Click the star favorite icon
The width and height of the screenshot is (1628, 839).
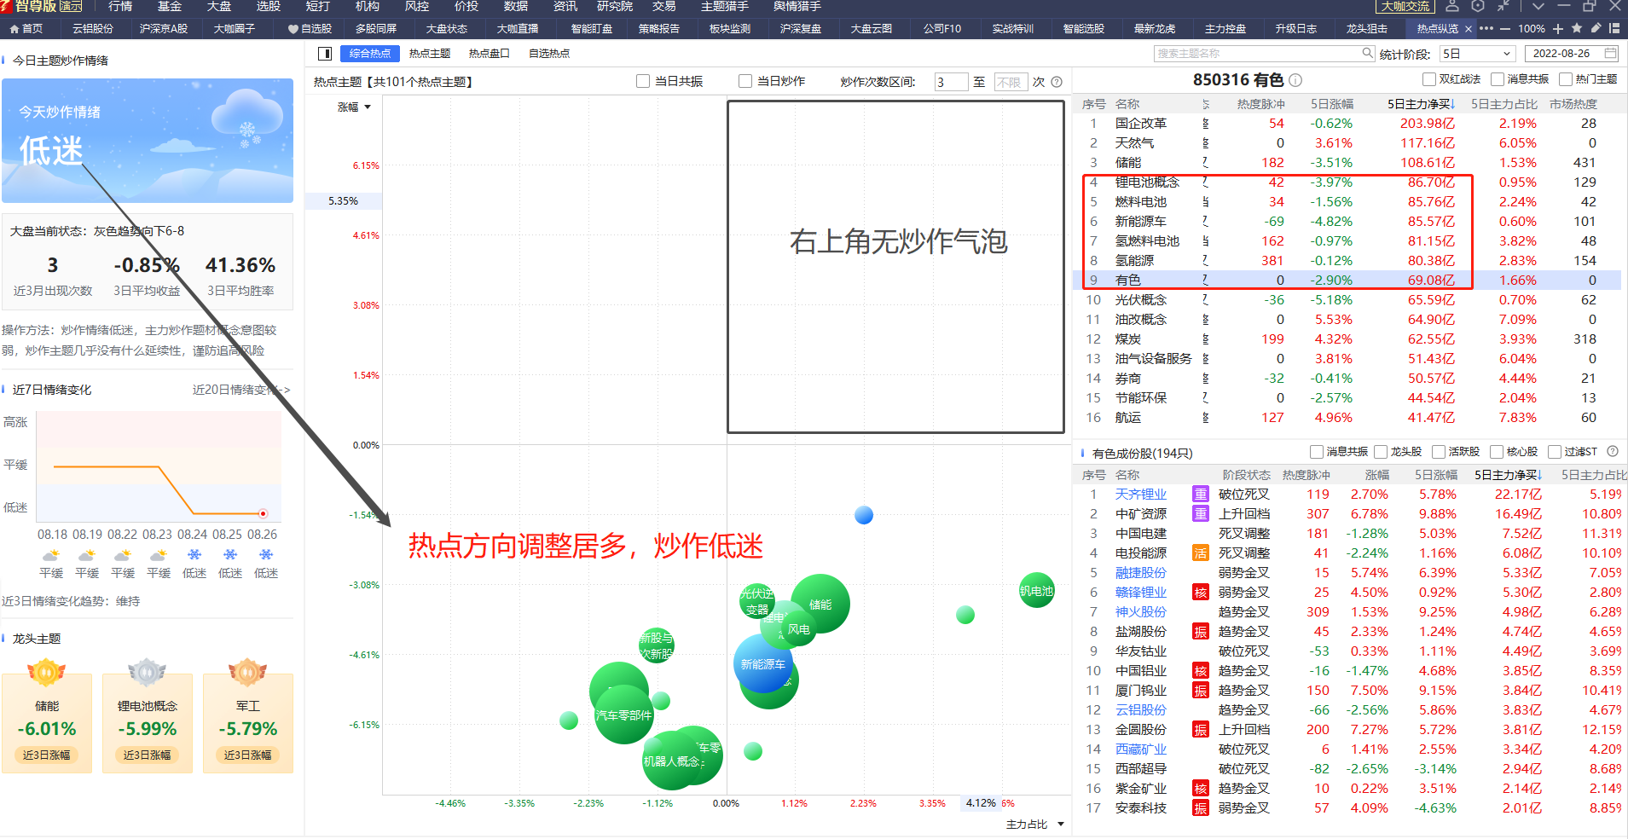coord(1577,28)
